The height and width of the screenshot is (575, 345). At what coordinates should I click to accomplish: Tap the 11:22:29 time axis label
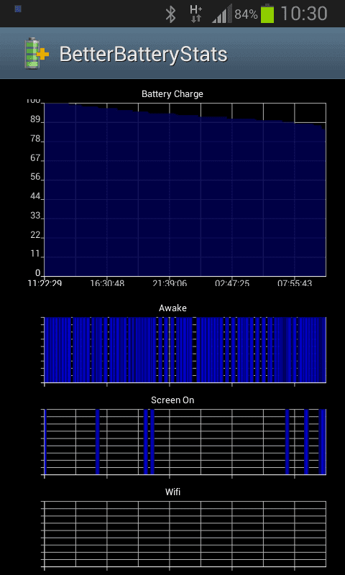(x=45, y=283)
